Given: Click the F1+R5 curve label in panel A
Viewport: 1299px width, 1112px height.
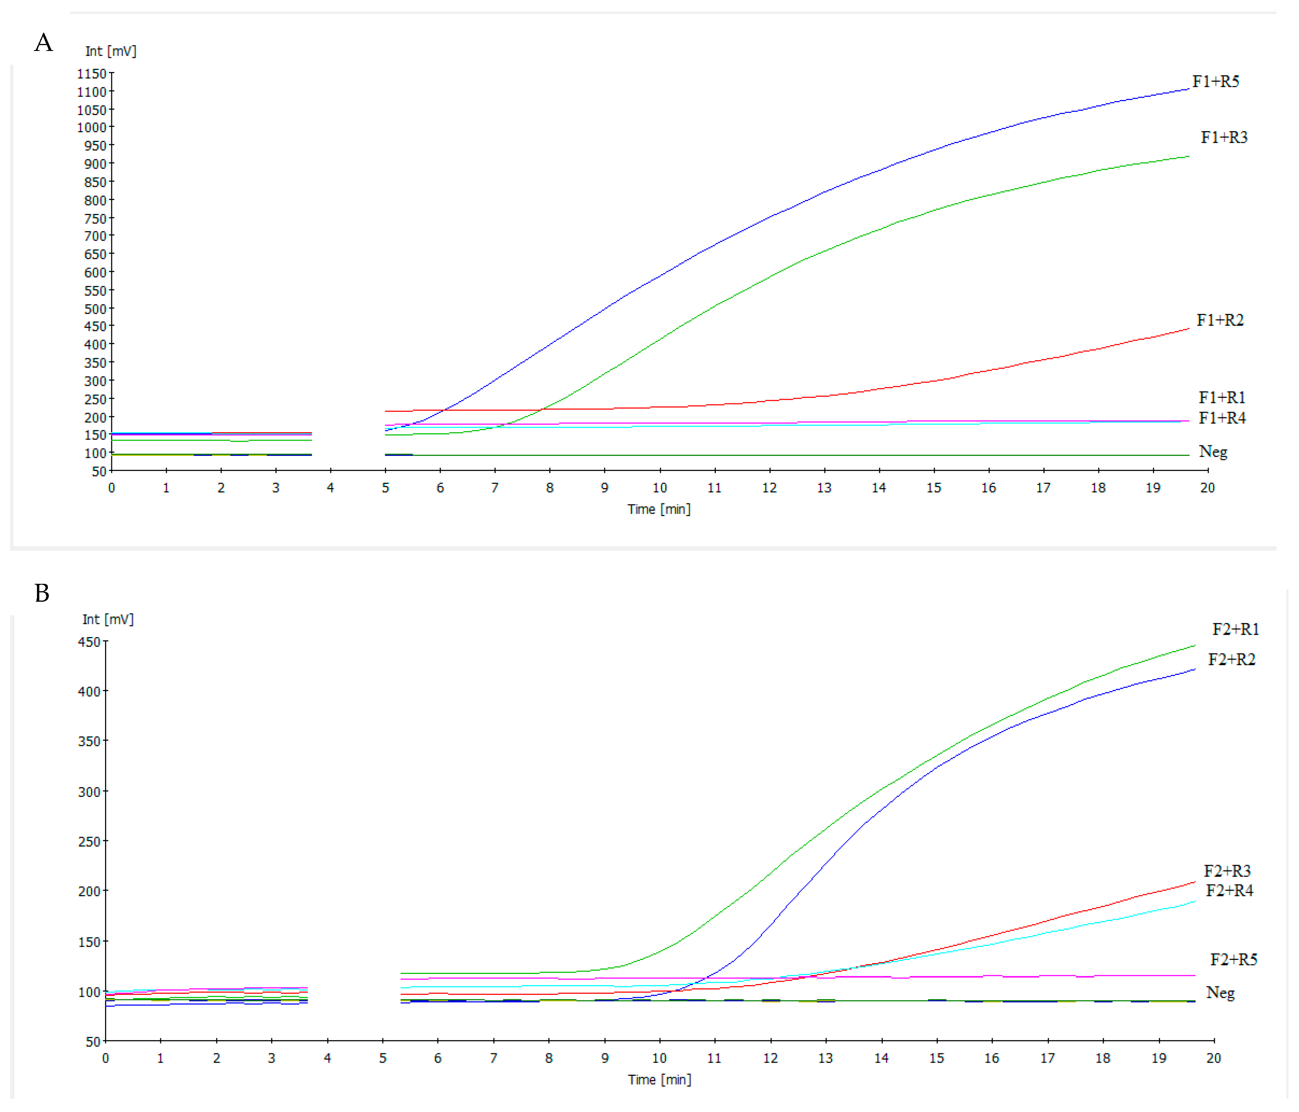Looking at the screenshot, I should point(1215,82).
